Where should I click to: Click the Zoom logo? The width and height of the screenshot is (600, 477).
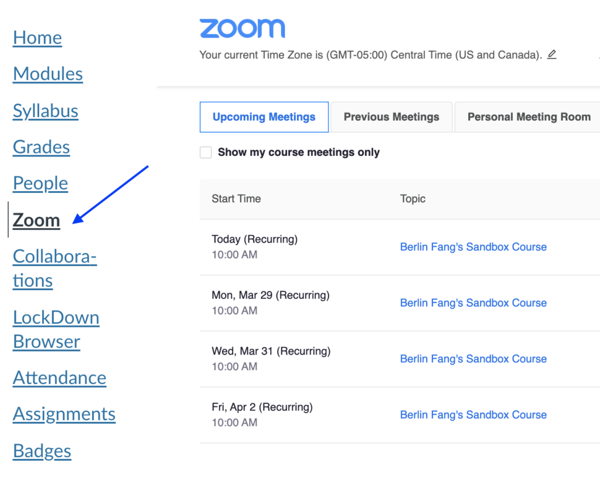(x=242, y=29)
